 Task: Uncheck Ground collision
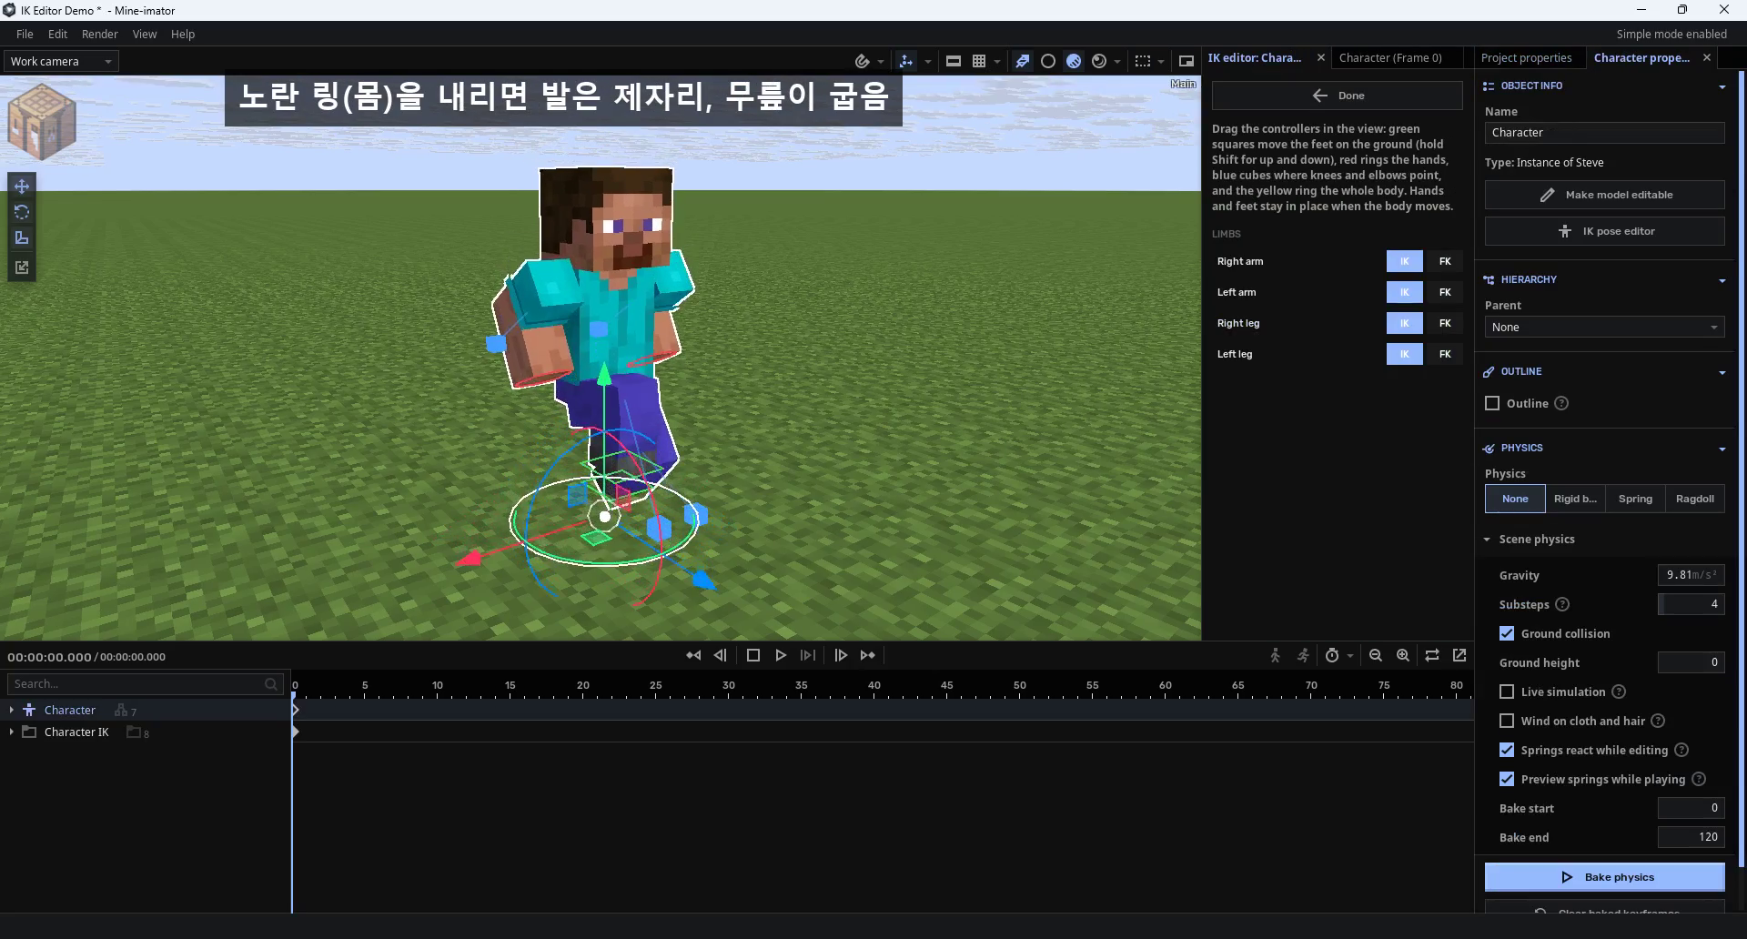pyautogui.click(x=1507, y=633)
